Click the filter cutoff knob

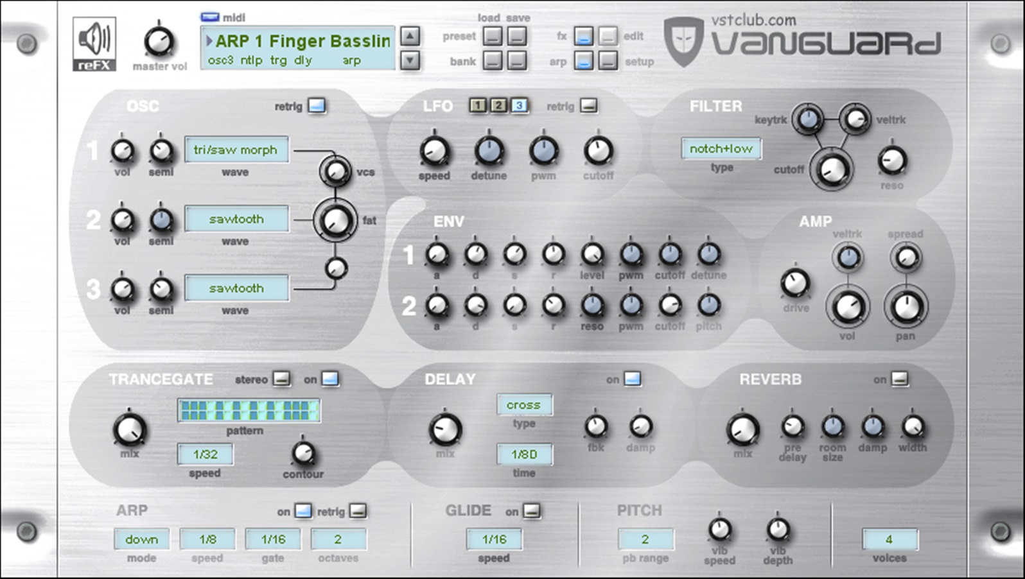coord(832,169)
